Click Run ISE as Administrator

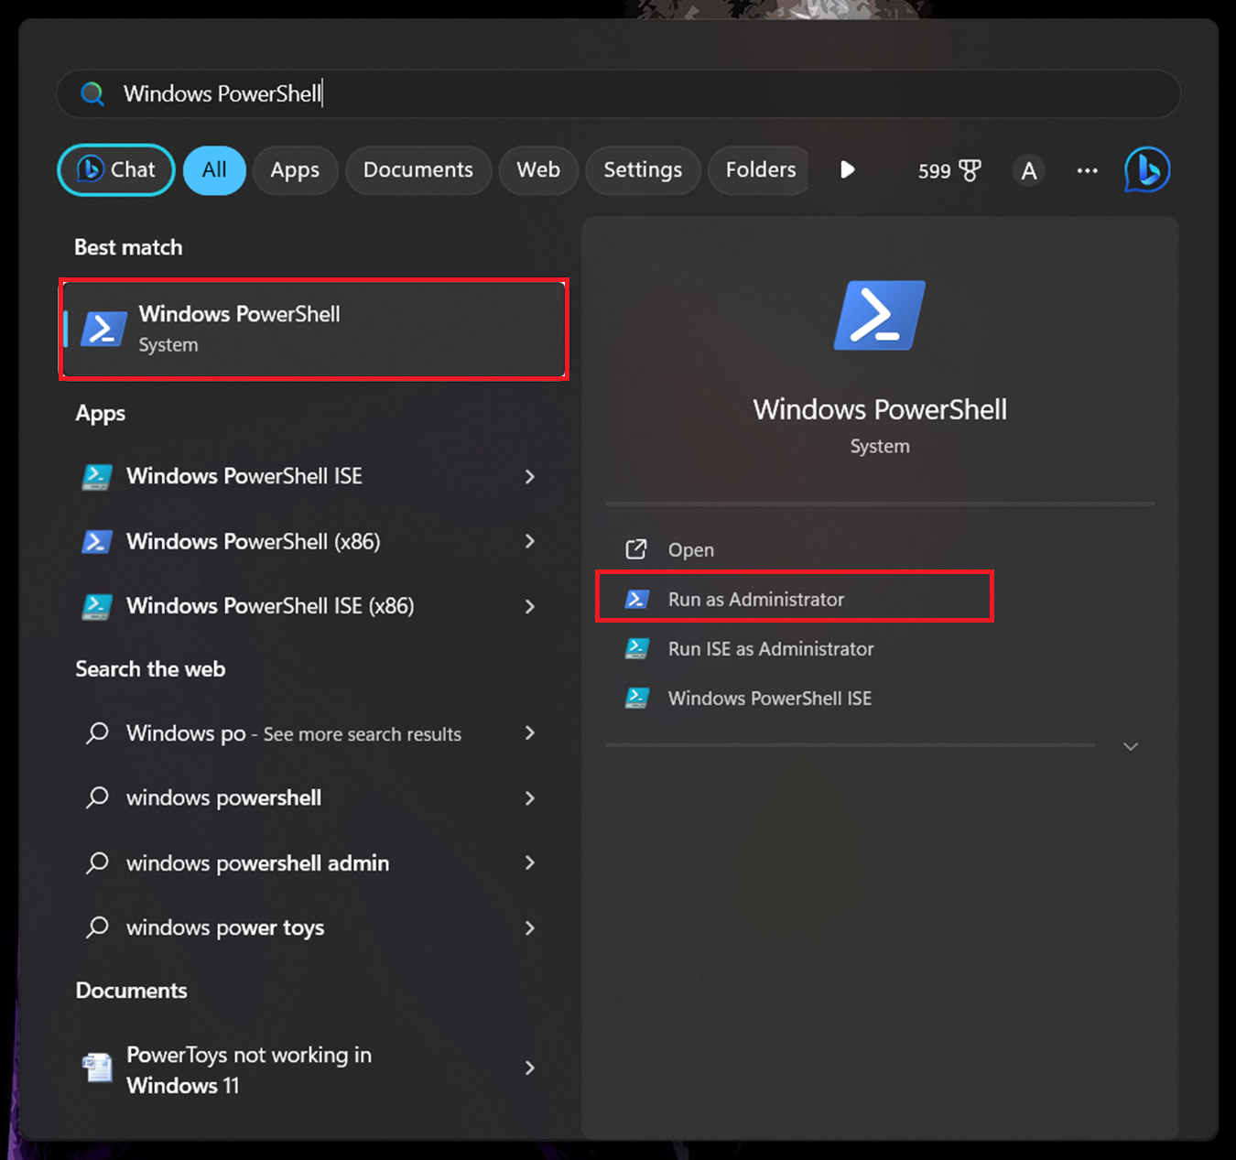(770, 649)
